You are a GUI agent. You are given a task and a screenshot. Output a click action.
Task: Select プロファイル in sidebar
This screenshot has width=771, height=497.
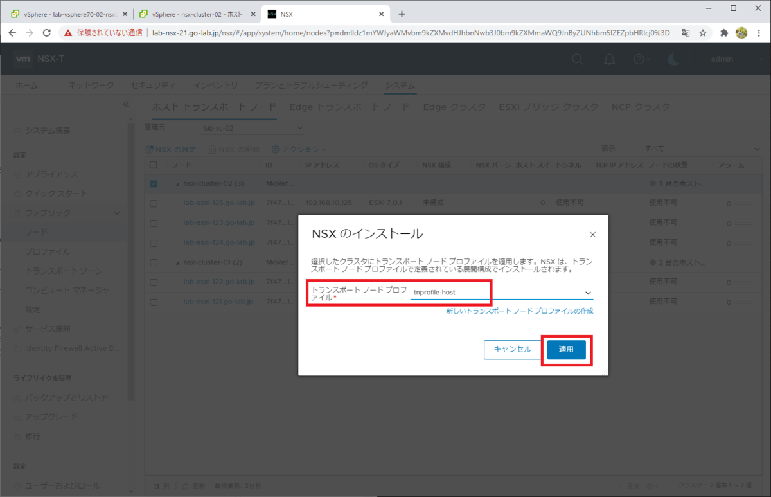click(x=48, y=251)
